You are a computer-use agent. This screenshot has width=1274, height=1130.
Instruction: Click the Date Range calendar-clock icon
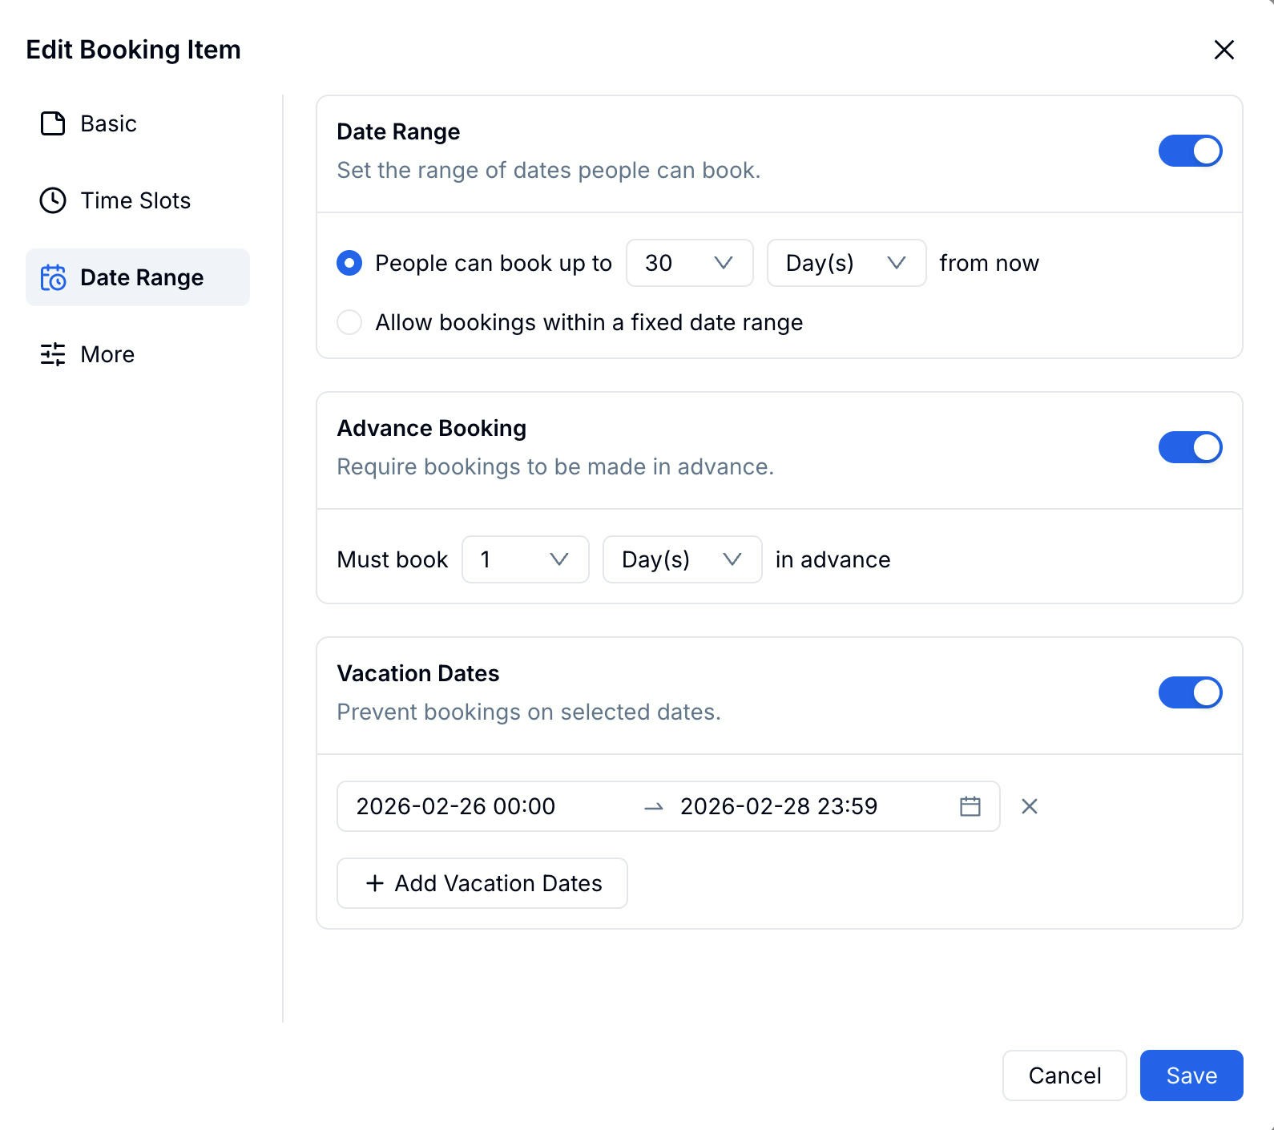click(x=53, y=277)
